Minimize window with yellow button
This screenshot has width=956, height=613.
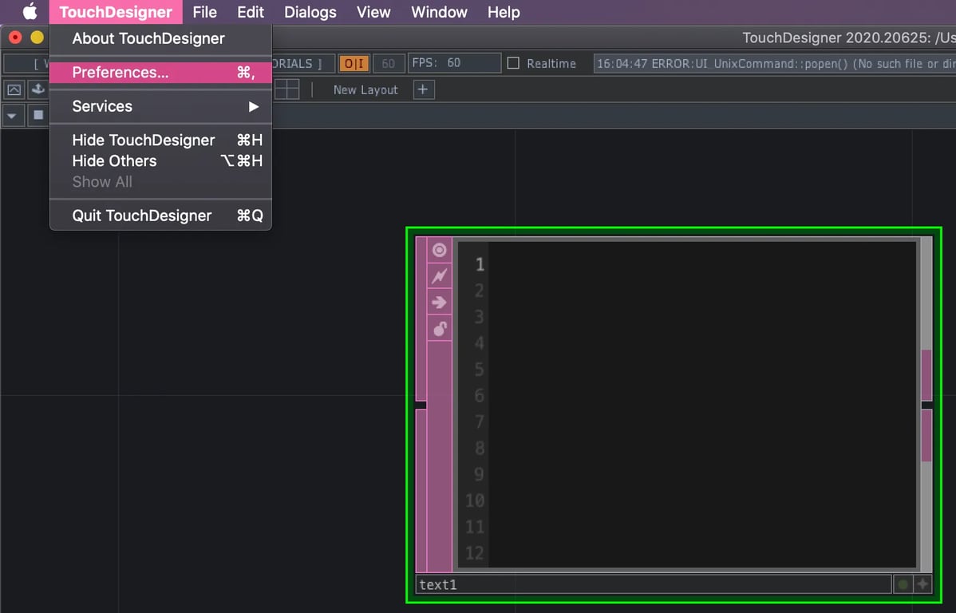[x=38, y=38]
